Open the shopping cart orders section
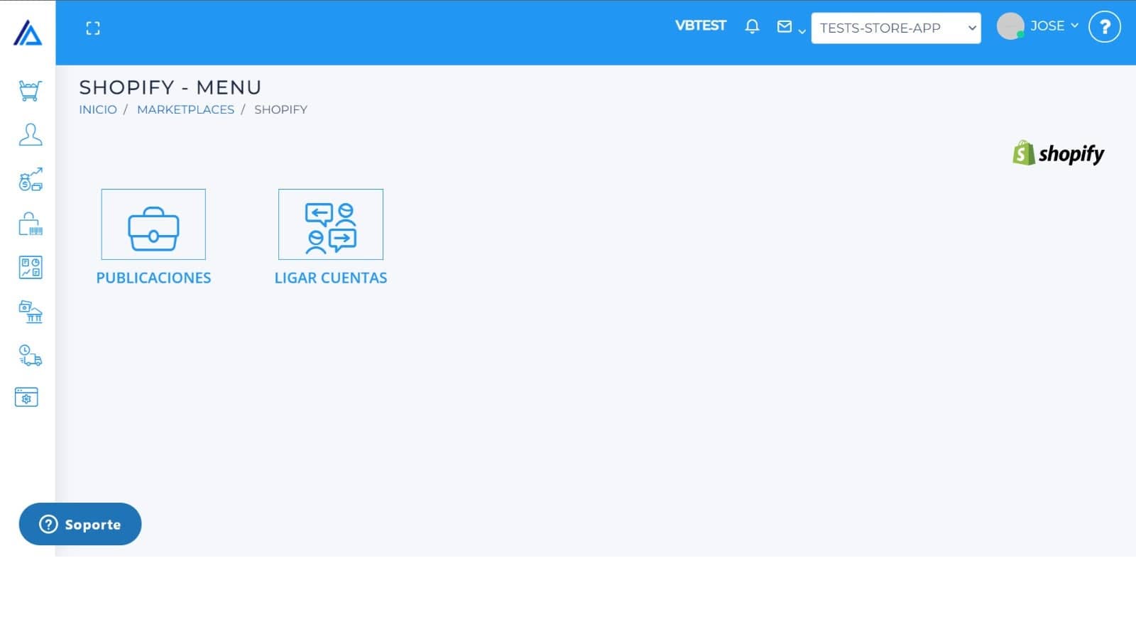The width and height of the screenshot is (1136, 639). [x=28, y=91]
